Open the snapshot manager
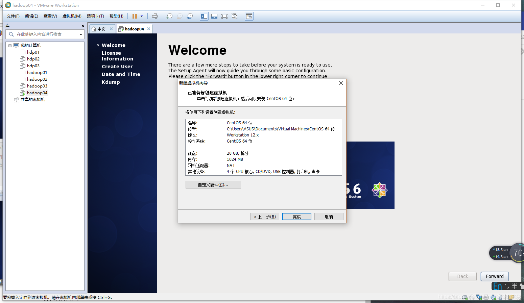Image resolution: width=524 pixels, height=303 pixels. click(x=190, y=16)
